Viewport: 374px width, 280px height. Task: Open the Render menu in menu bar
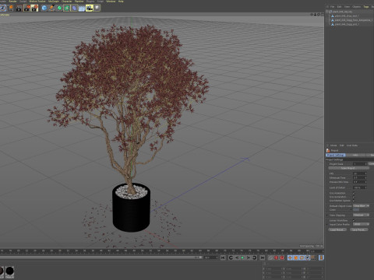[x=12, y=2]
